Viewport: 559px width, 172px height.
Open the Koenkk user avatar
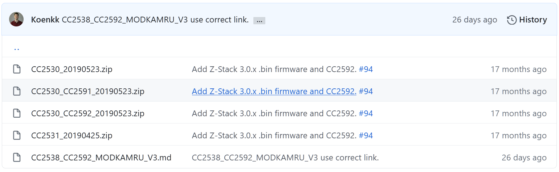16,19
